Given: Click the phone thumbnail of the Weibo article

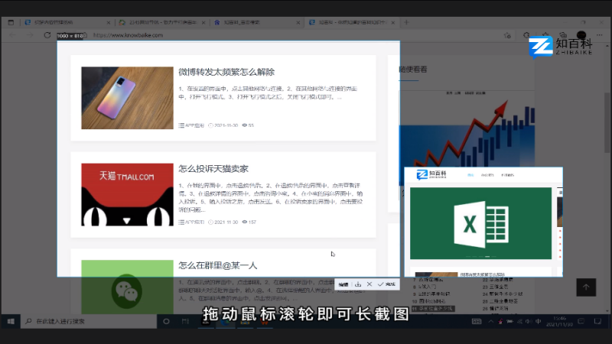Looking at the screenshot, I should (x=127, y=98).
